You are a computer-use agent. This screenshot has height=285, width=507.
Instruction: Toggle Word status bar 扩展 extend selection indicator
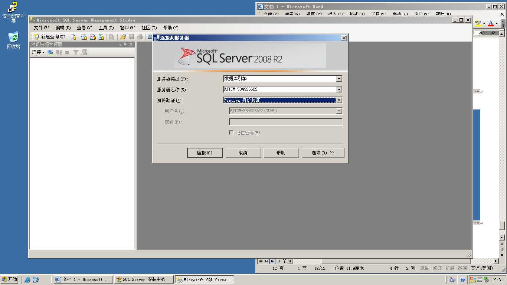(450, 268)
